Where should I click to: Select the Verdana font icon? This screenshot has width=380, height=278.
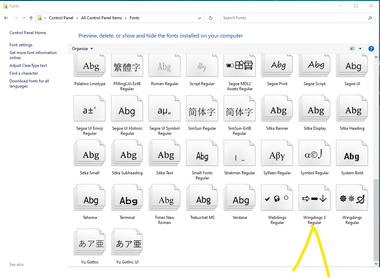[240, 198]
